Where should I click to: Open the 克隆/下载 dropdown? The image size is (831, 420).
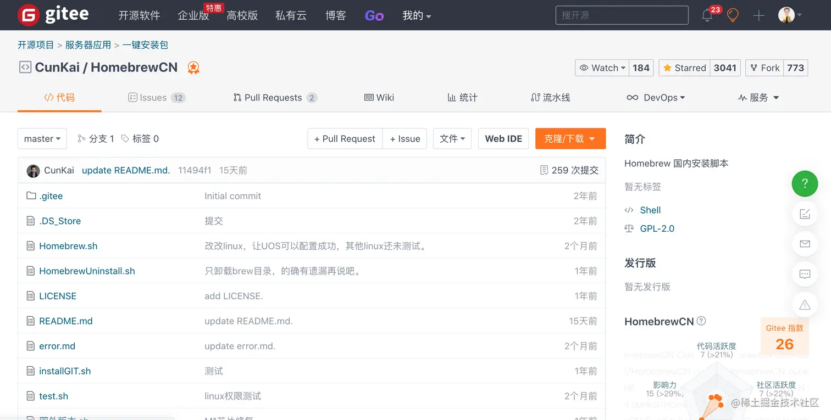tap(570, 138)
